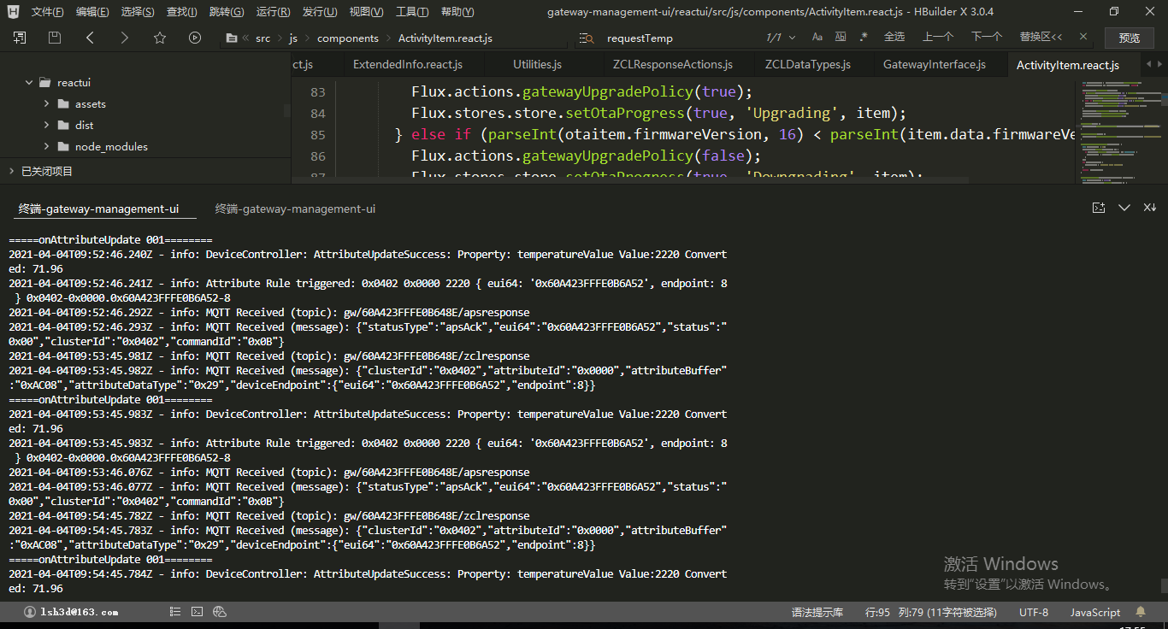Screen dimensions: 1168x629
Task: Click the outline list icon in status bar
Action: 175,612
